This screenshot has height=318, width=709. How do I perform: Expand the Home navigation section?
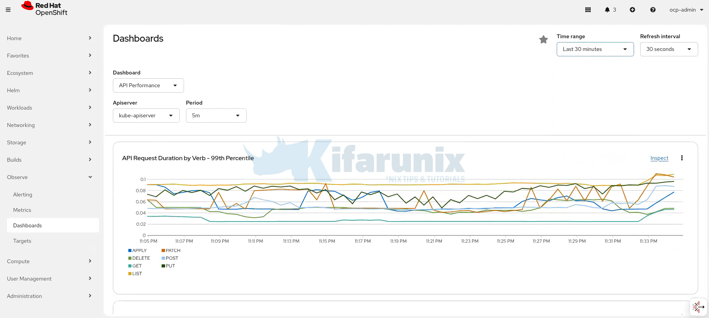click(49, 38)
